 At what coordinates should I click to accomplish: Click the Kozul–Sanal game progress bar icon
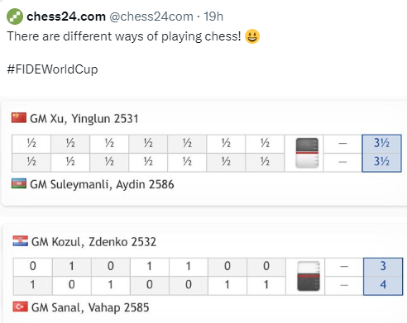309,276
